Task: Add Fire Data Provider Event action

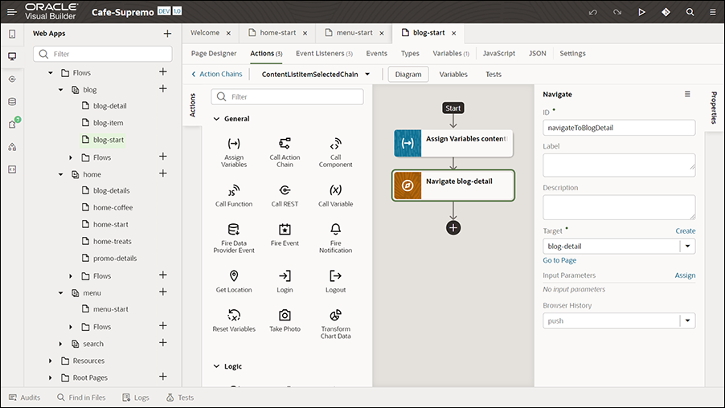Action: [234, 238]
